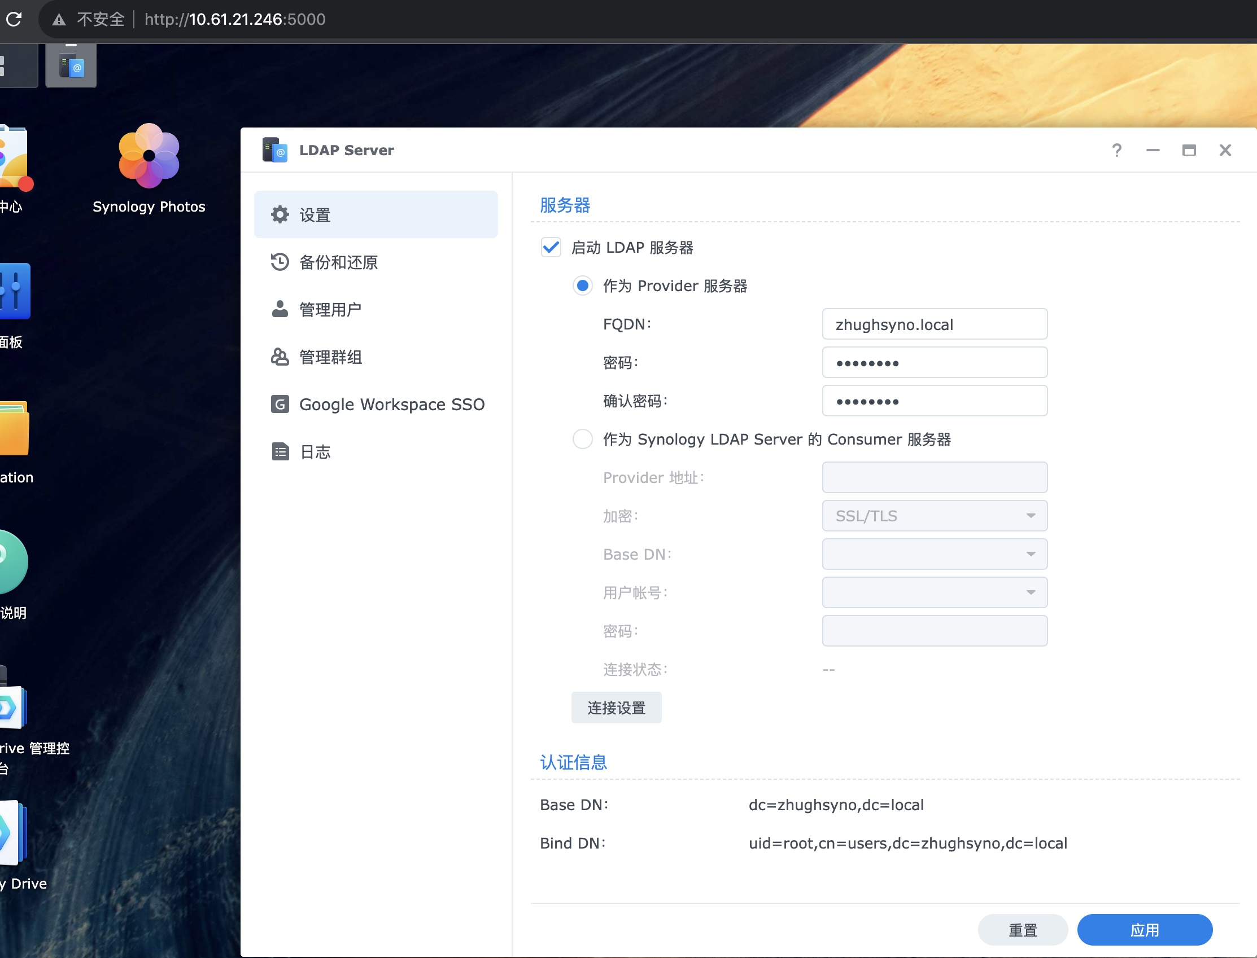Image resolution: width=1257 pixels, height=958 pixels.
Task: Click the 连接设置 button
Action: click(616, 707)
